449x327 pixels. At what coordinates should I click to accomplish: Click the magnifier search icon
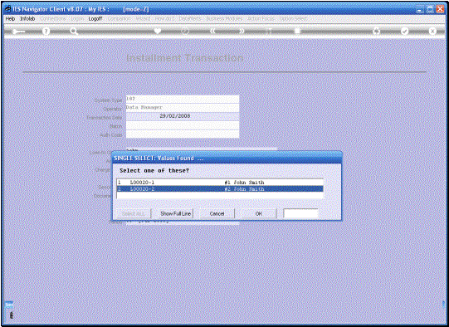tap(74, 32)
